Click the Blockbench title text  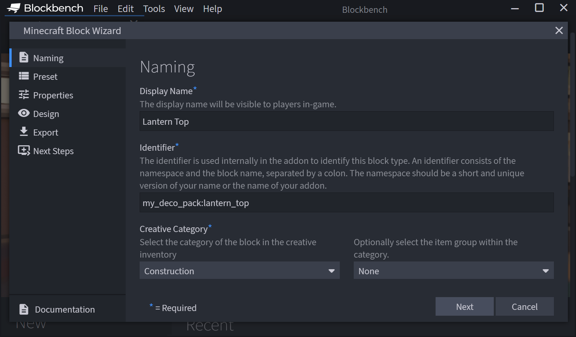click(x=365, y=10)
